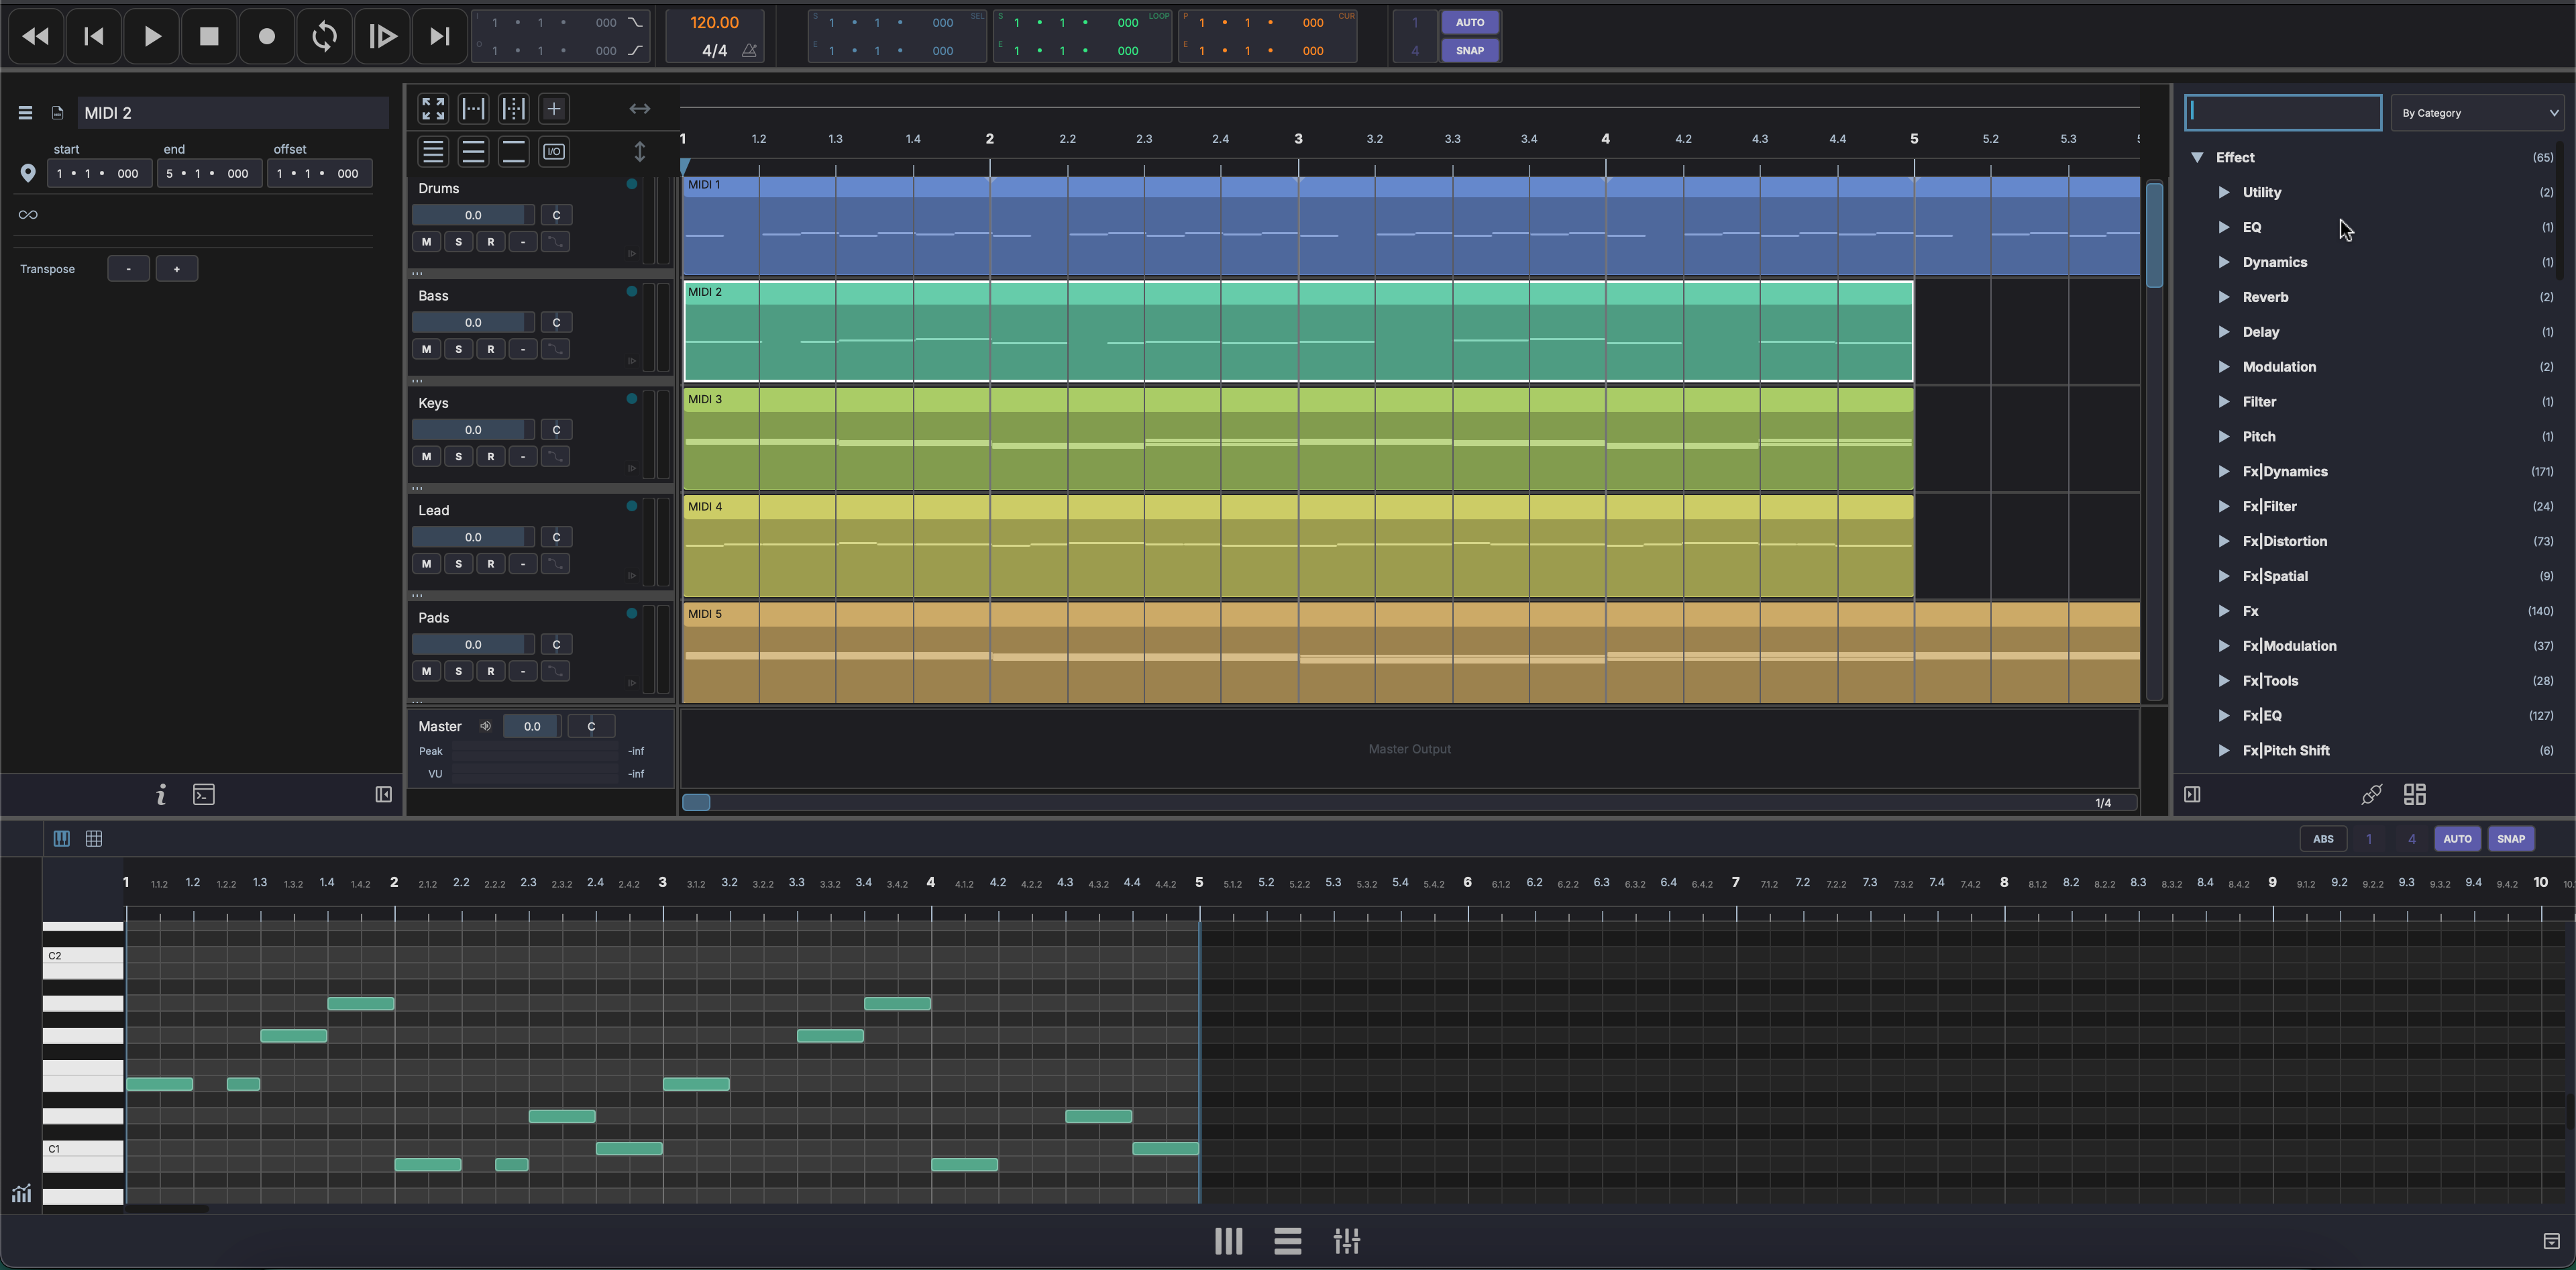Click the Record button in transport
This screenshot has height=1270, width=2576.
point(266,37)
